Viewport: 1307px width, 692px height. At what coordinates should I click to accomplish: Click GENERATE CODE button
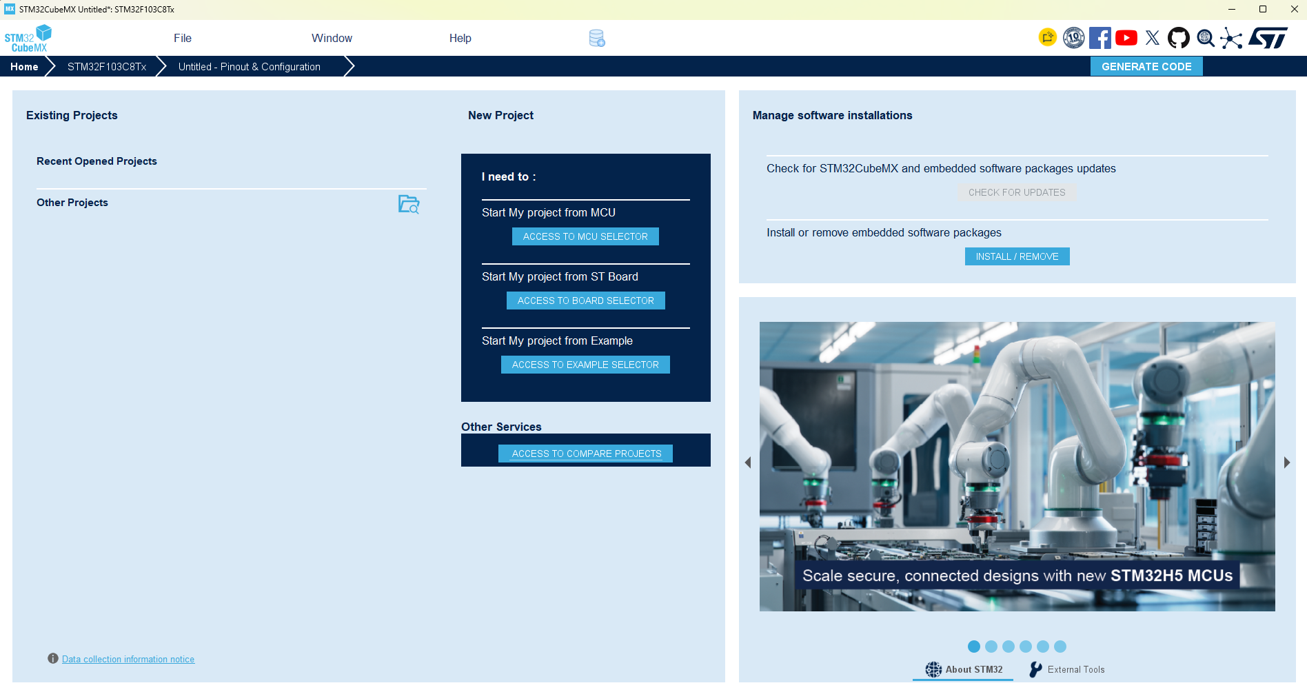pyautogui.click(x=1146, y=66)
